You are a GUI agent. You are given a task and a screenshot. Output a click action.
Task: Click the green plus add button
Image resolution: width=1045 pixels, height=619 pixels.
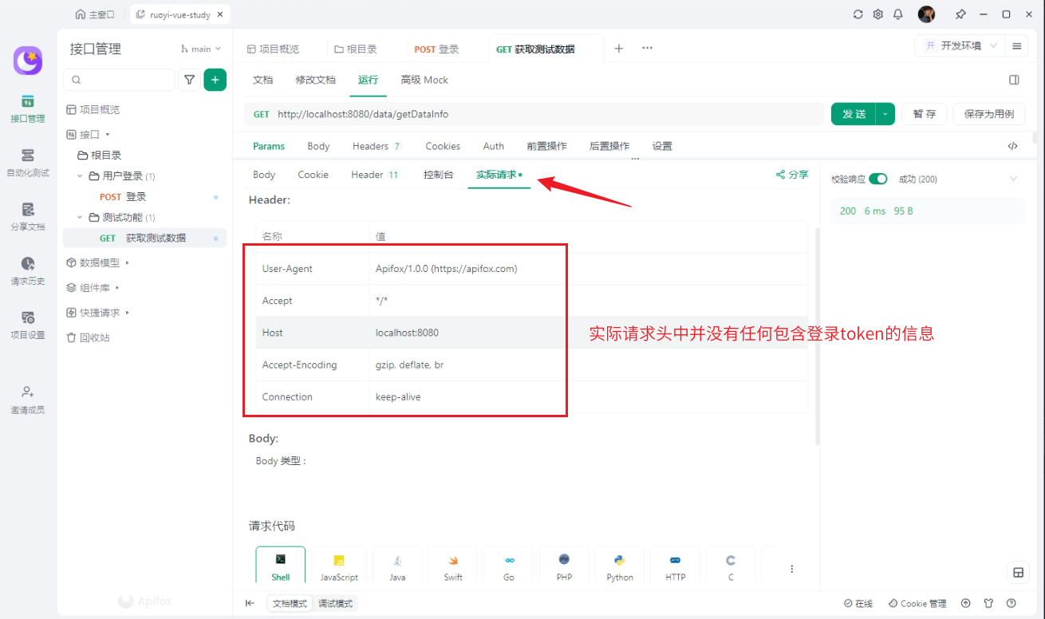click(215, 80)
